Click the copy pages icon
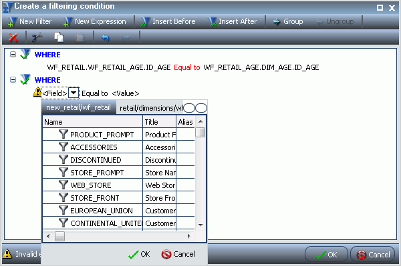This screenshot has width=401, height=266. (x=59, y=37)
